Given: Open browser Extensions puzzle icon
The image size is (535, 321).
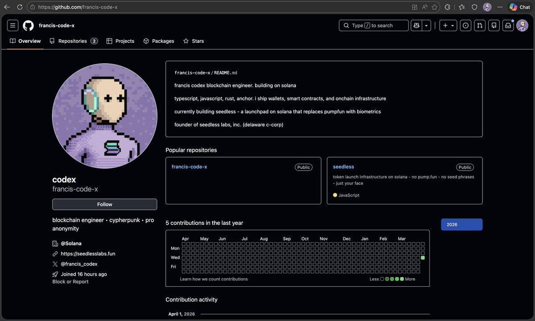Looking at the screenshot, I should click(448, 7).
